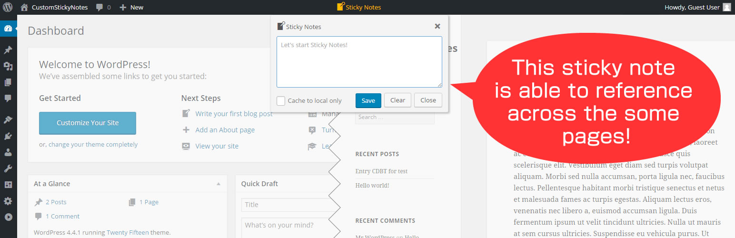Screen dimensions: 735x238
Task: Open the New menu in admin bar
Action: point(131,7)
